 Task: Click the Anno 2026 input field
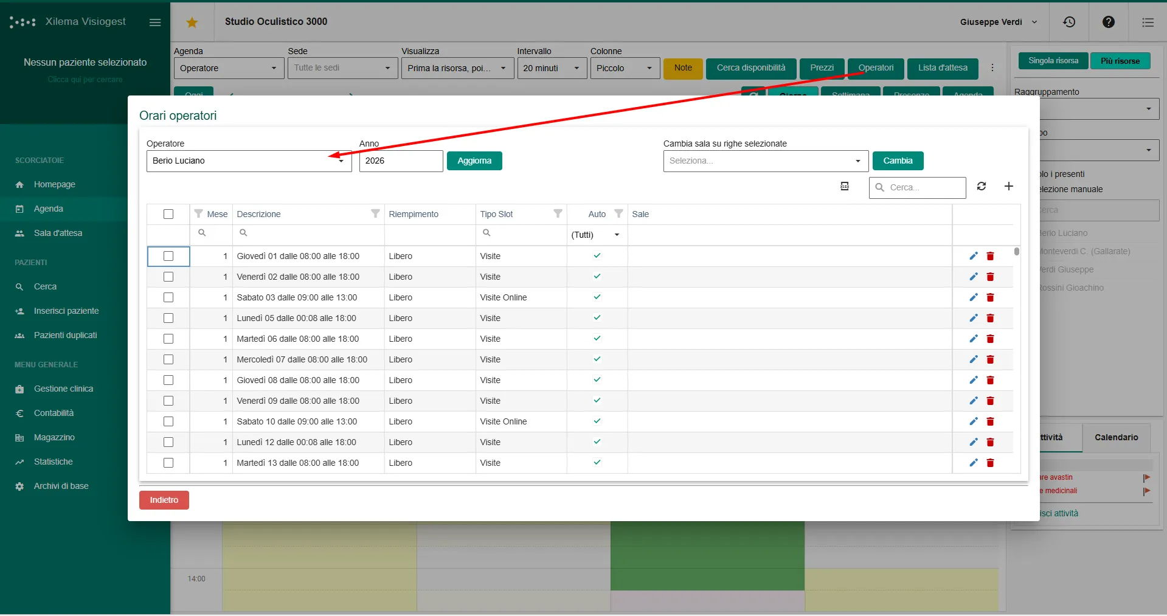[401, 161]
